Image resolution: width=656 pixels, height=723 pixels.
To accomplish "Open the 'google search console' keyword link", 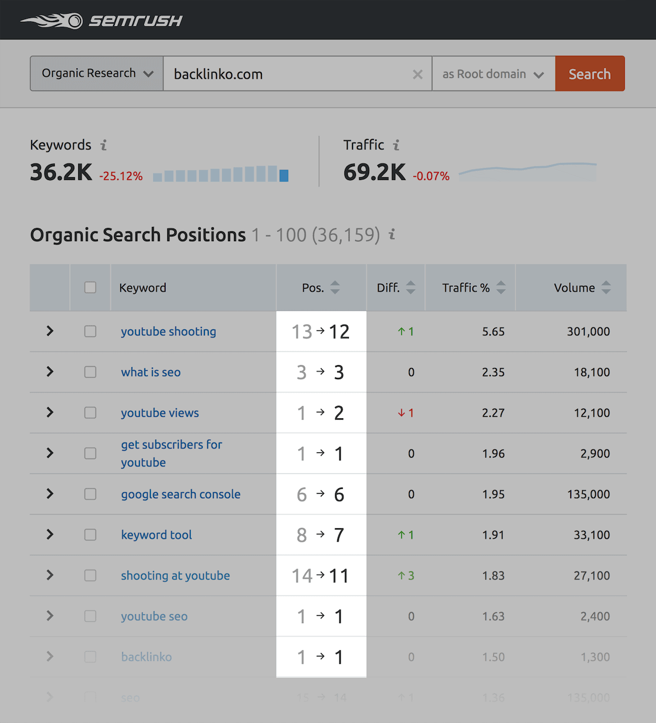I will pyautogui.click(x=181, y=494).
